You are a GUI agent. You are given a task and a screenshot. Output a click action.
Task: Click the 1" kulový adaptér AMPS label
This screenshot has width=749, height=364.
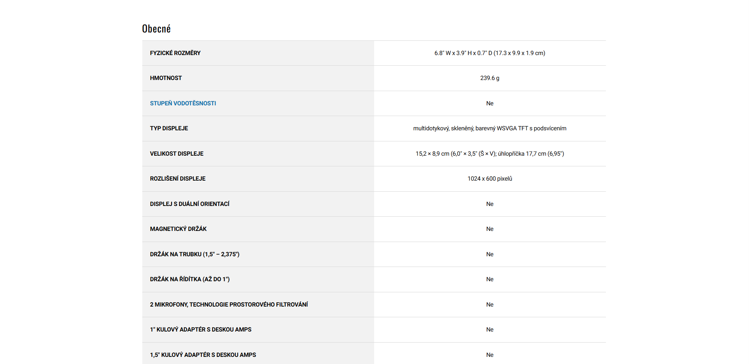point(201,330)
